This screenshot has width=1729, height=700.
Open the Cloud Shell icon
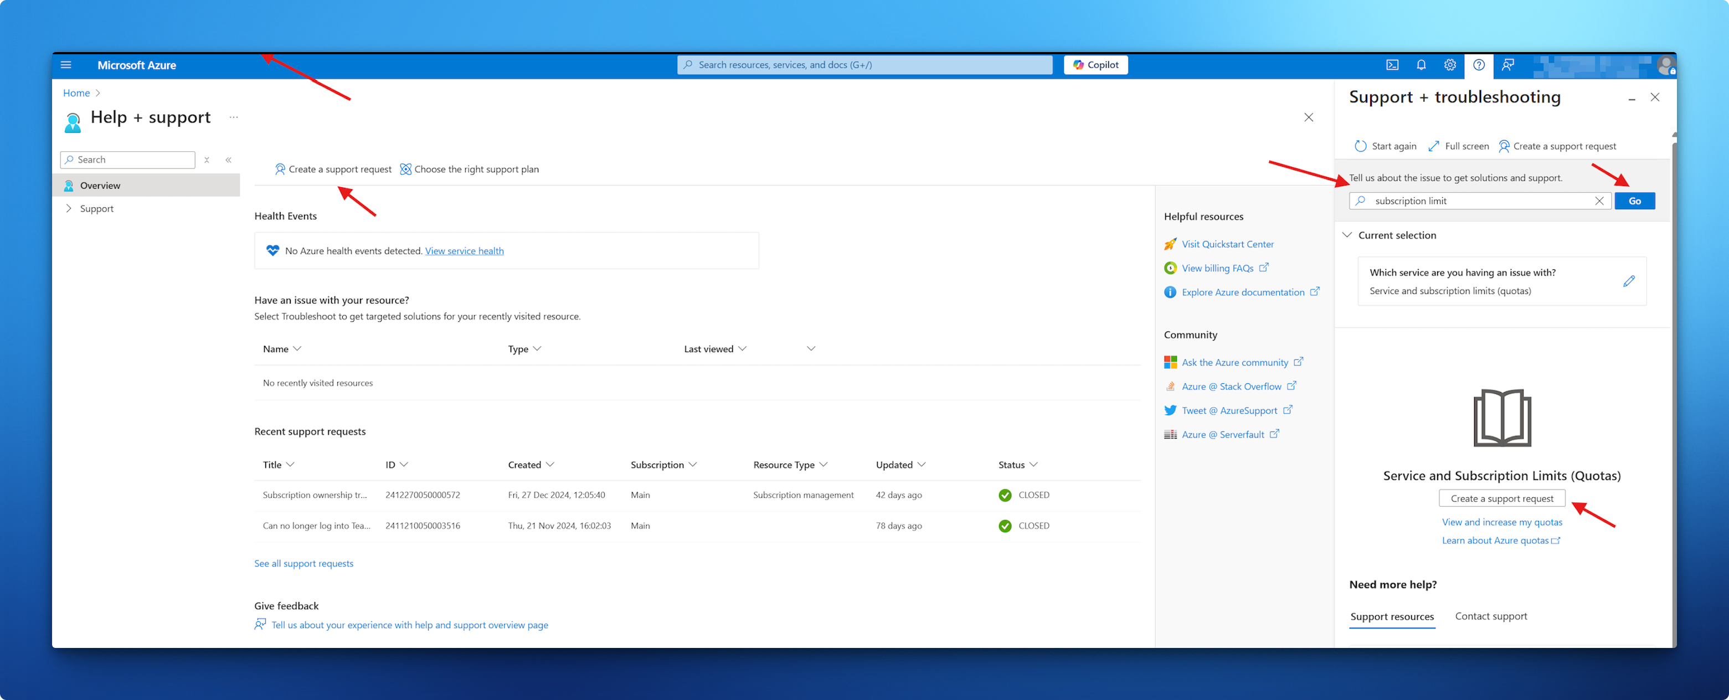pyautogui.click(x=1392, y=65)
